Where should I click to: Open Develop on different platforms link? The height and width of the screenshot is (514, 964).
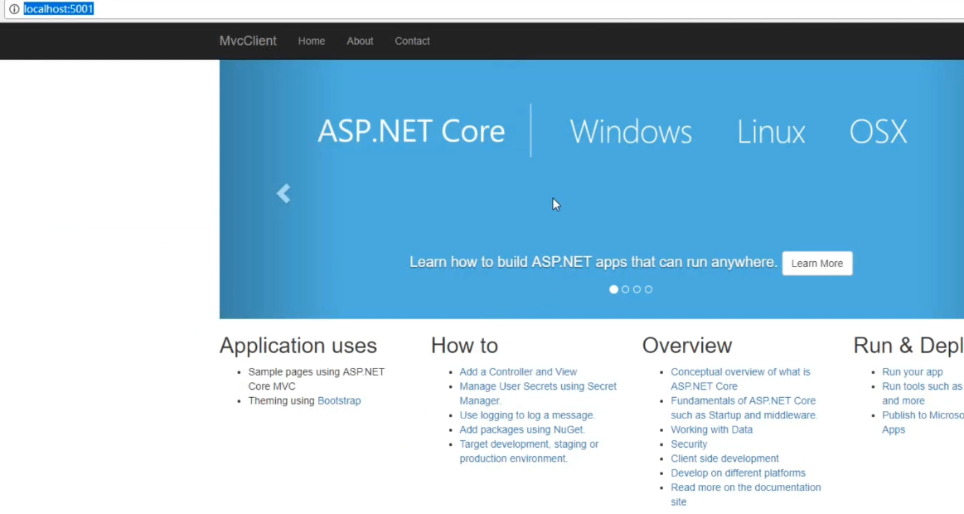point(738,473)
